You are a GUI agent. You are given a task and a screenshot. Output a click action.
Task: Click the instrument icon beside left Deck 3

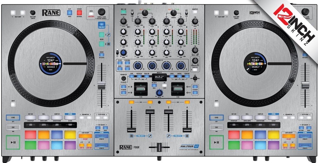tap(109, 44)
